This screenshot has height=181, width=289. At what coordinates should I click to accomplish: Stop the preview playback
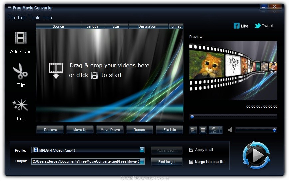tap(203, 130)
